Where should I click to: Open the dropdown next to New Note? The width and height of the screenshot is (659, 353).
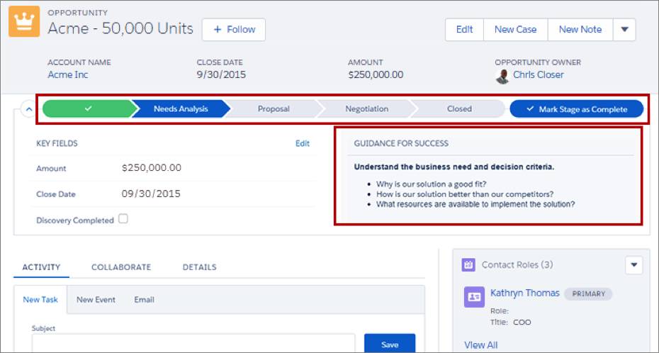pos(624,30)
